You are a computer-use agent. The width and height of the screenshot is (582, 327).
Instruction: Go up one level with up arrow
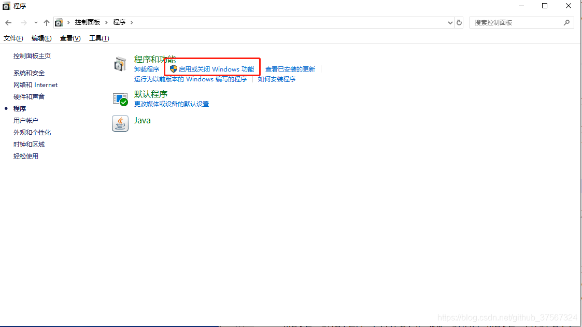tap(47, 23)
